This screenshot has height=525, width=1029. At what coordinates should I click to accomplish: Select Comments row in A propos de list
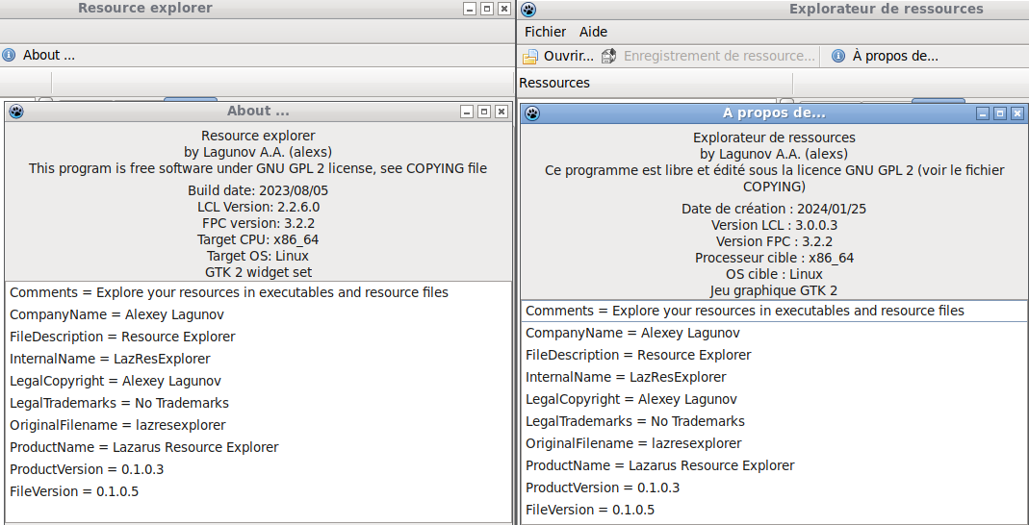click(773, 311)
